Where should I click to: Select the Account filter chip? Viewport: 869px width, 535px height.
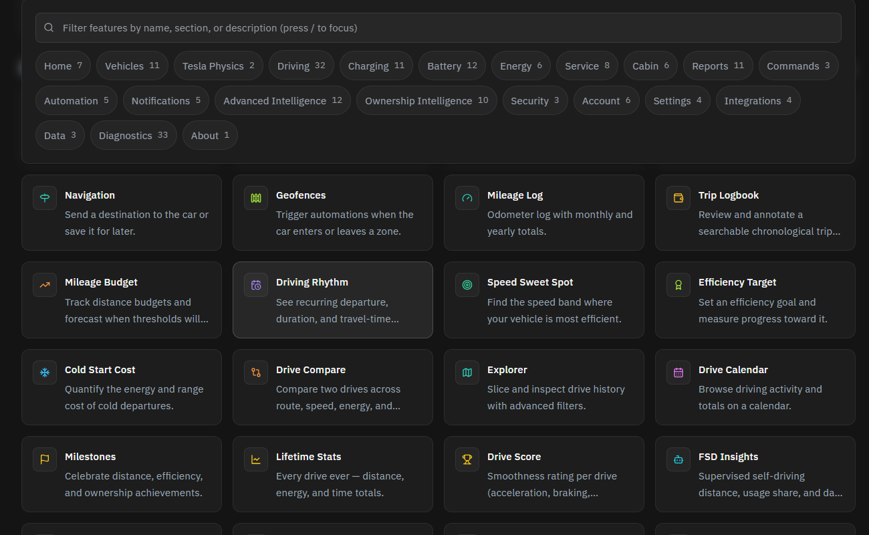pyautogui.click(x=606, y=100)
